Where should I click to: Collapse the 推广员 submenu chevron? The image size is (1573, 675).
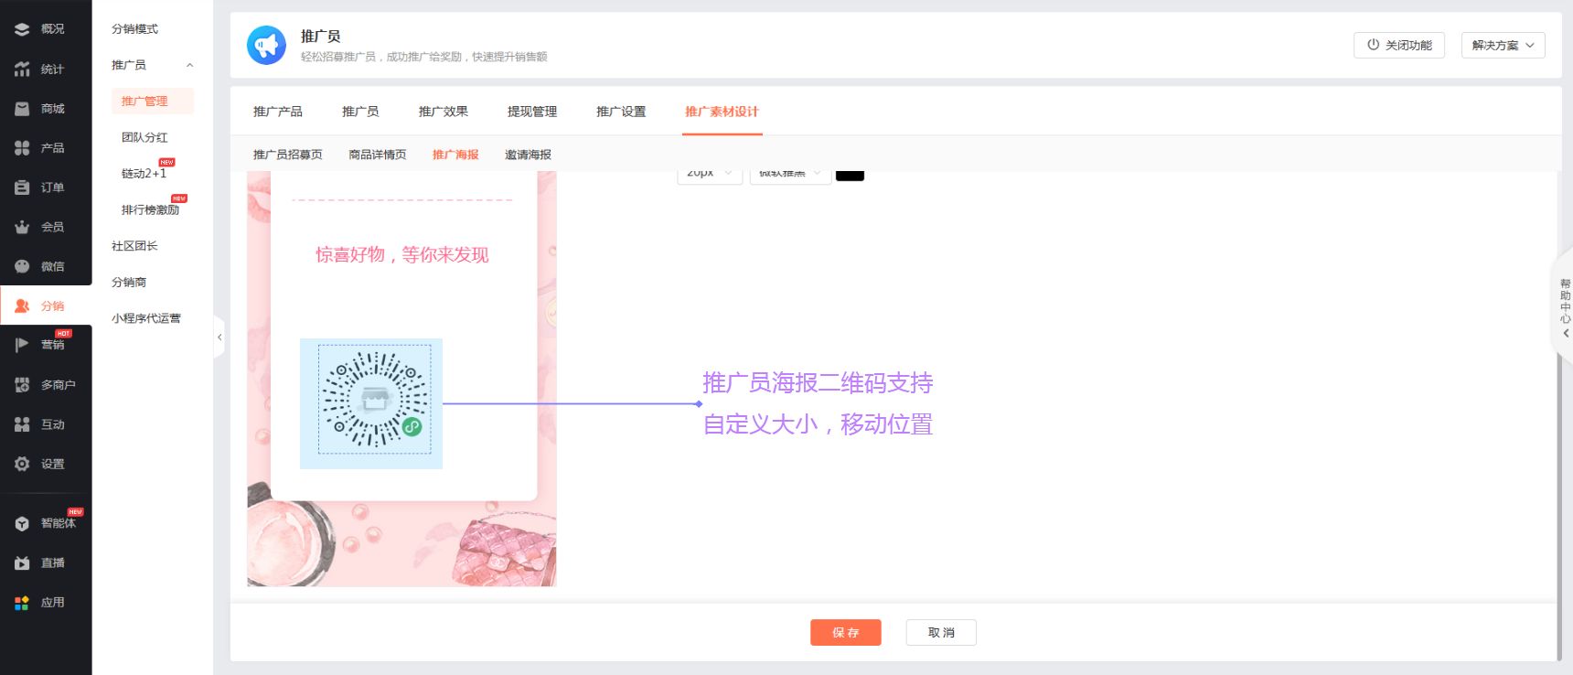pos(189,65)
